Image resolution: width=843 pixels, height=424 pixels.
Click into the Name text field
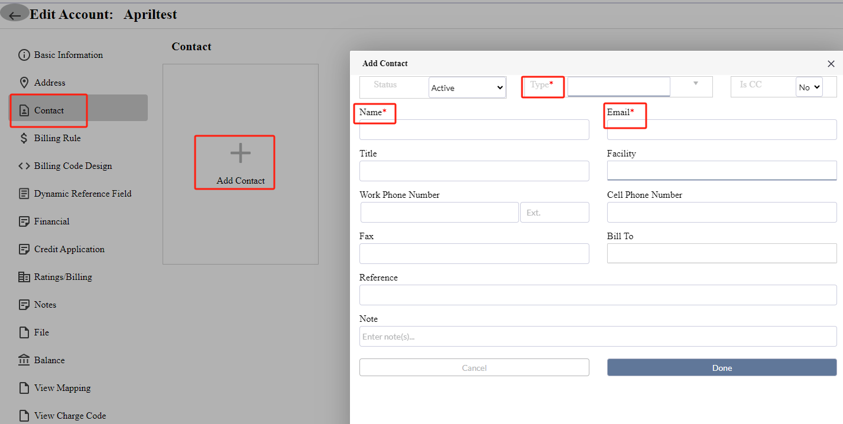474,130
